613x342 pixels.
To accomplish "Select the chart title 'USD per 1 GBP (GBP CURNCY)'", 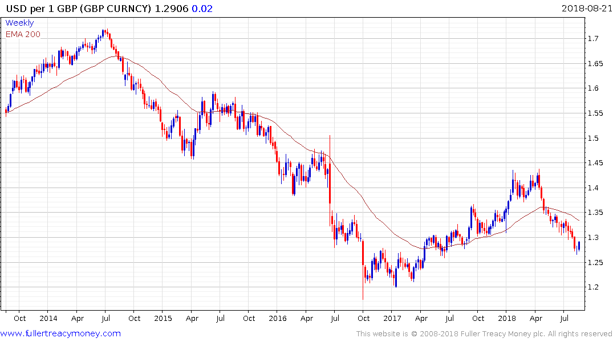I will tap(79, 9).
